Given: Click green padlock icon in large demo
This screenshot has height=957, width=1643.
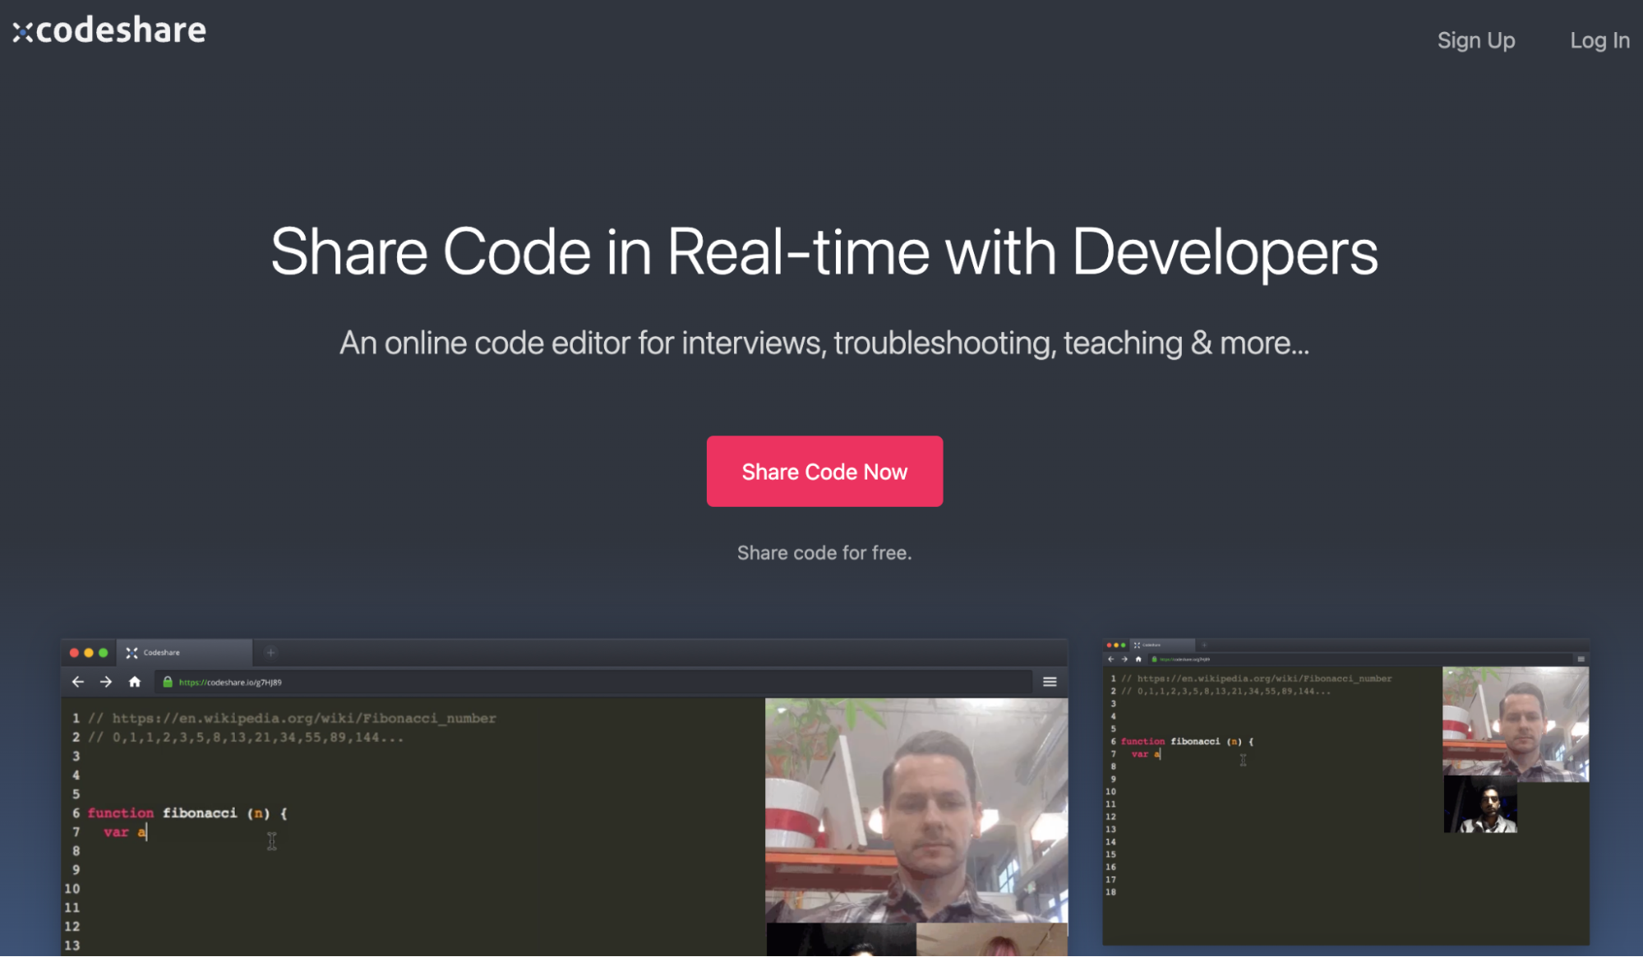Looking at the screenshot, I should [x=168, y=682].
